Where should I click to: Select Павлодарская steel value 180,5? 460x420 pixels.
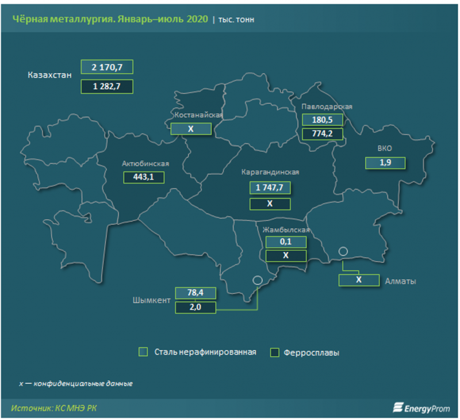coord(322,120)
